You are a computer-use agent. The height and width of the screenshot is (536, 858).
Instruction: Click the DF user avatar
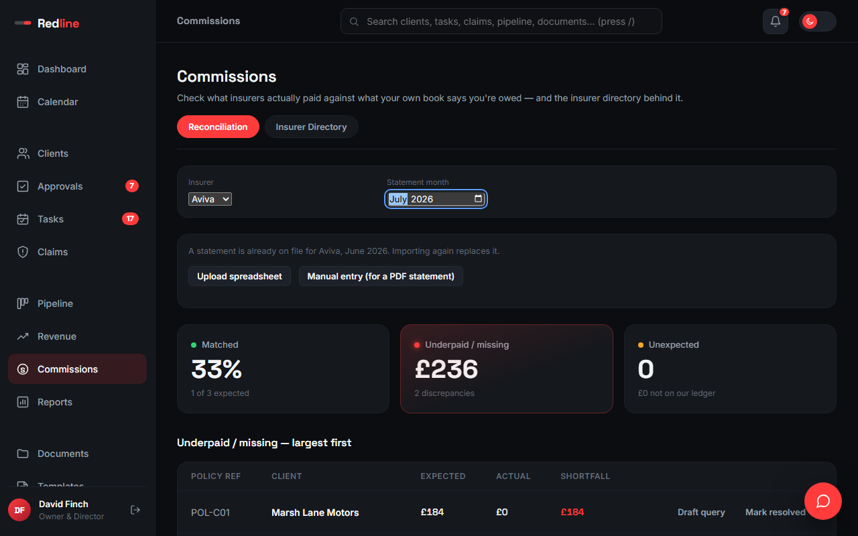19,510
